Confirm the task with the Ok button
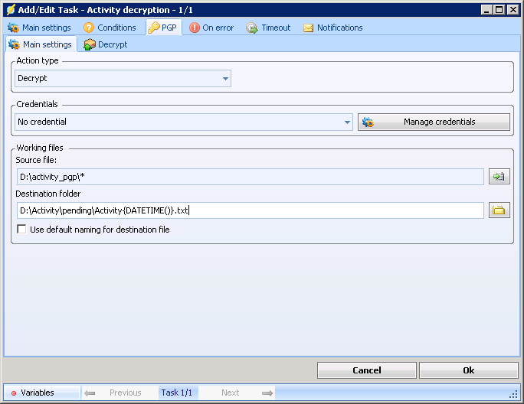Image resolution: width=524 pixels, height=404 pixels. click(468, 370)
